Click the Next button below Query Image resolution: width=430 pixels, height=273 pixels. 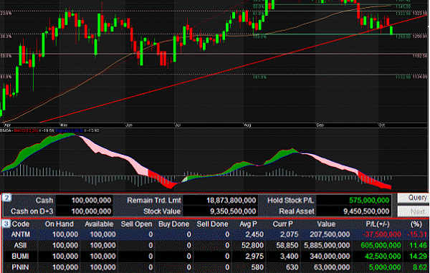click(x=414, y=211)
